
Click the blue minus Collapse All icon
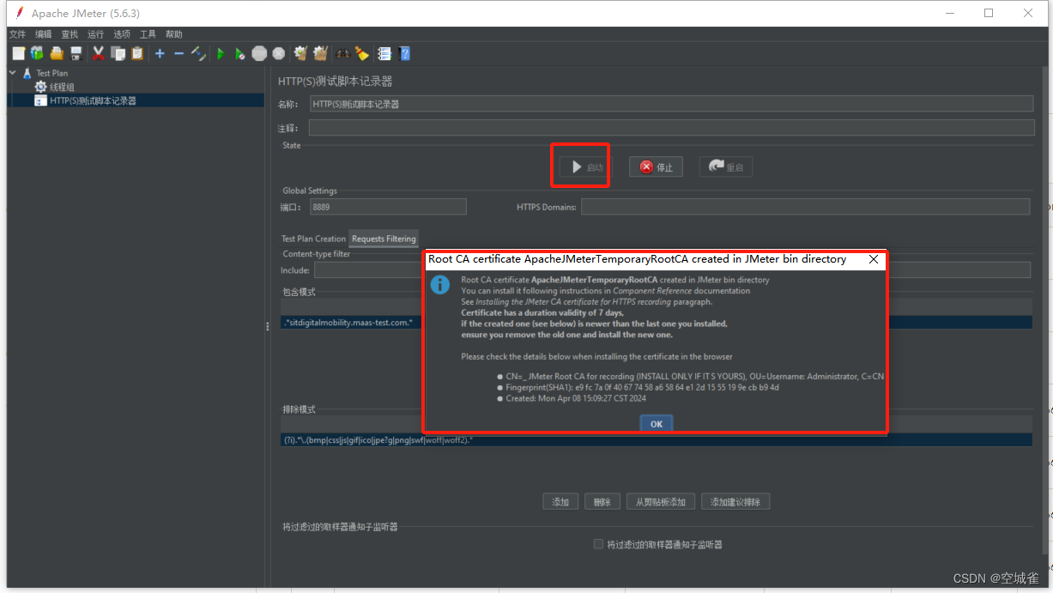pyautogui.click(x=179, y=53)
